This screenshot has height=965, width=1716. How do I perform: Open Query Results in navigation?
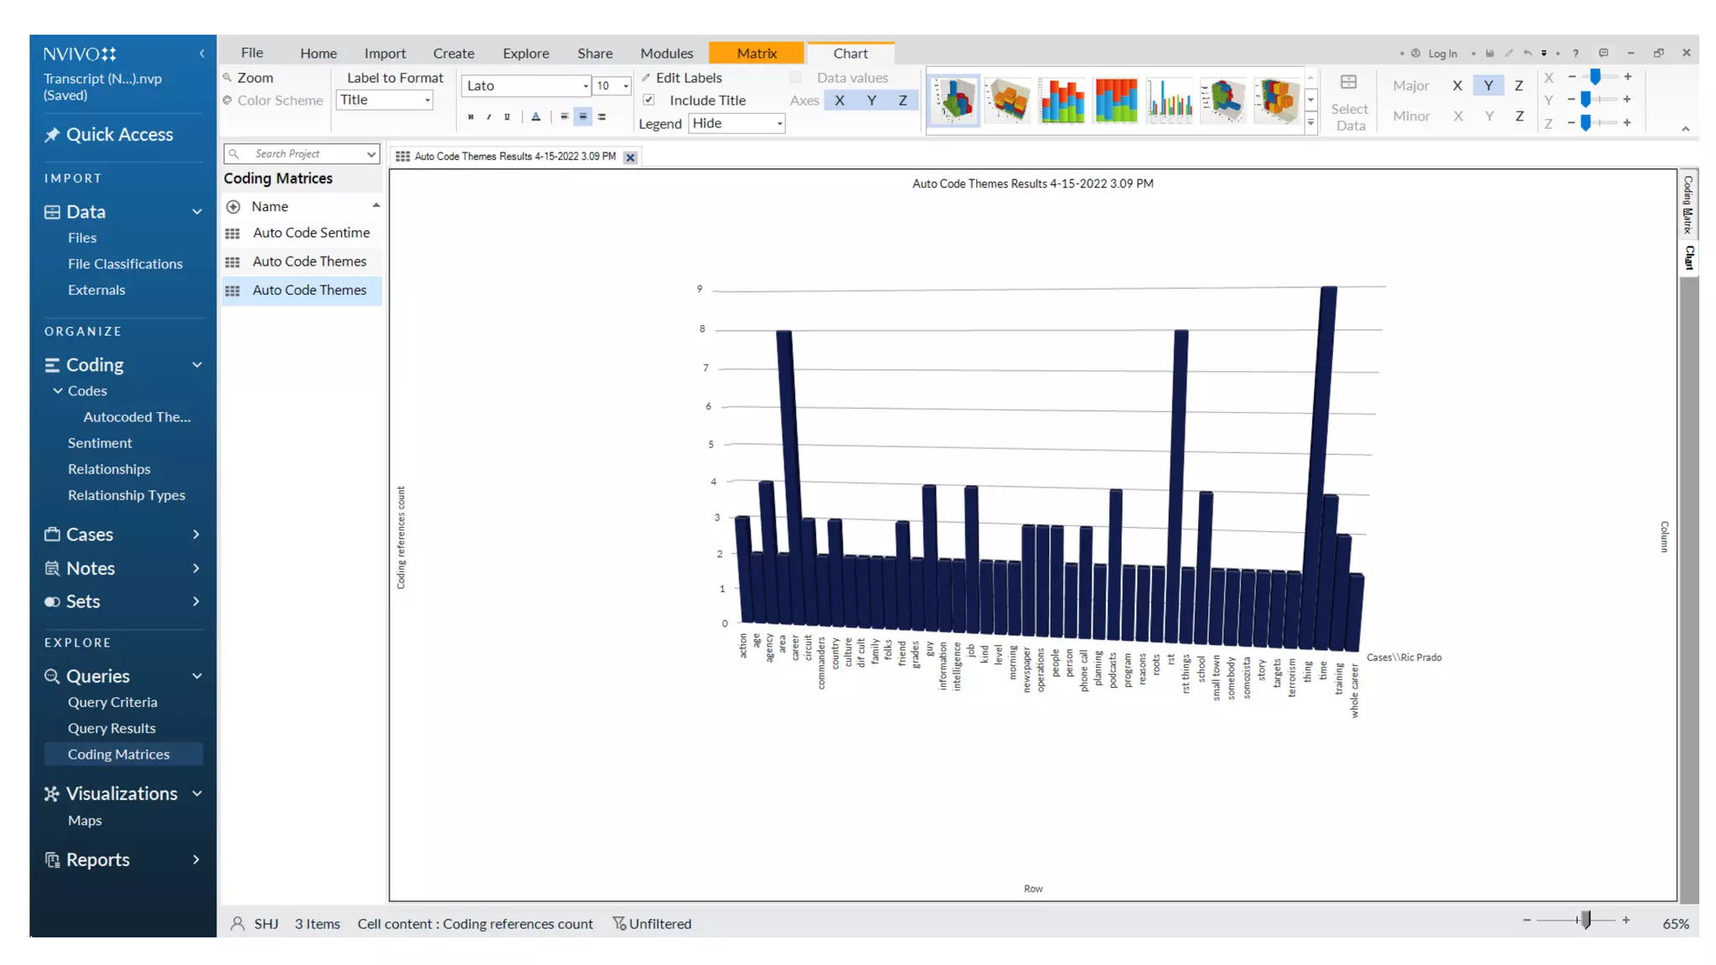(x=111, y=729)
